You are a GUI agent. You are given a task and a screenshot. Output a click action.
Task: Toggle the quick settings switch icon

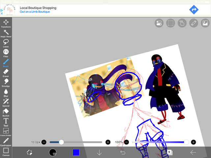click(x=159, y=23)
